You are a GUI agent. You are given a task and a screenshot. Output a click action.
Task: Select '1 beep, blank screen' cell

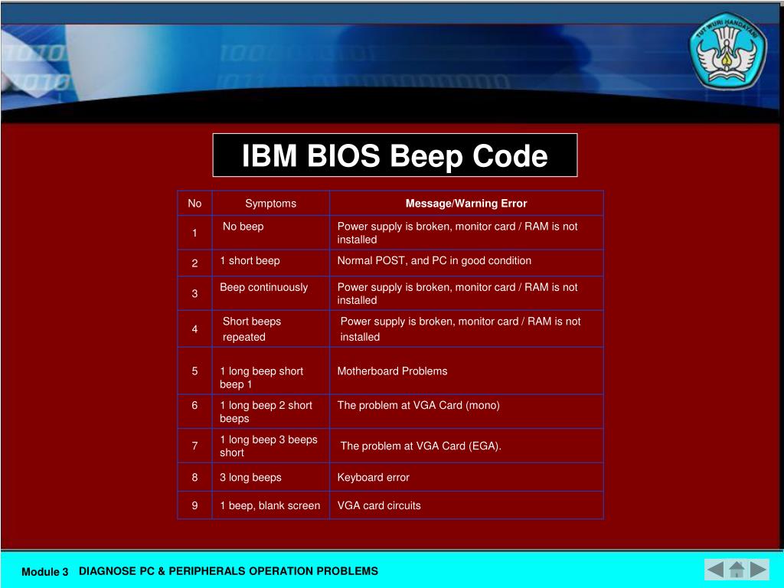[x=270, y=505]
